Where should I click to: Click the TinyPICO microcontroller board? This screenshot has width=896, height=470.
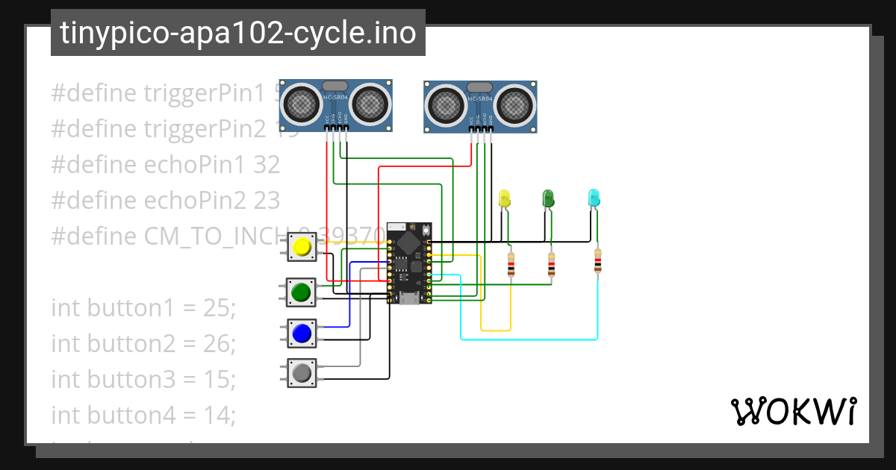click(409, 261)
